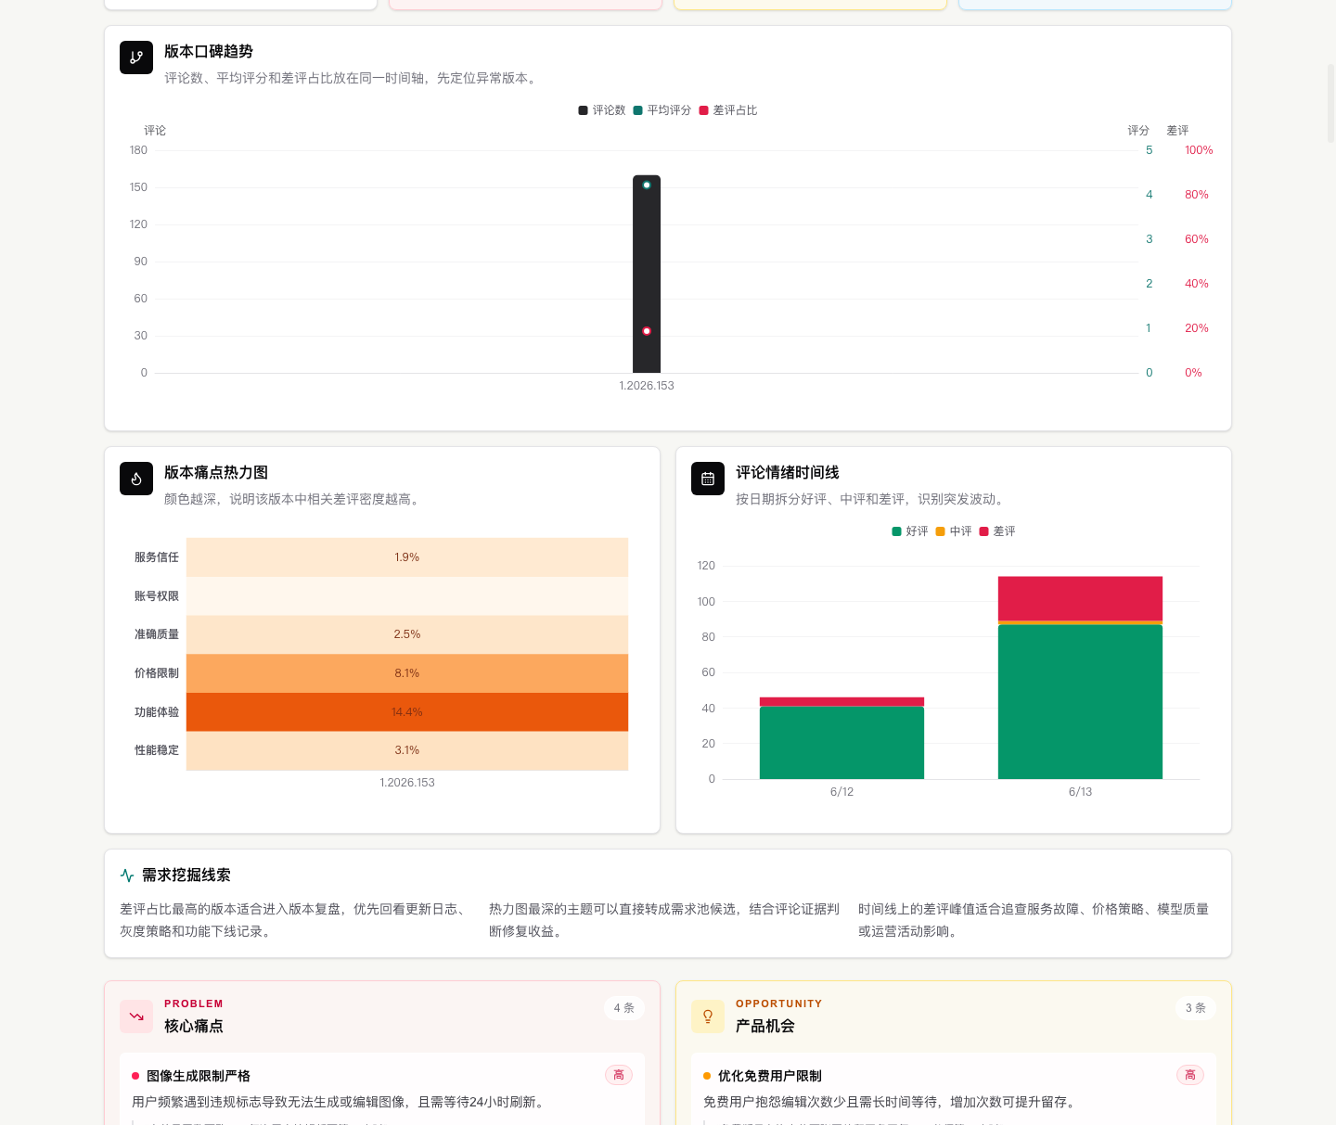Click the flame icon beside 版本痛点热力图
This screenshot has height=1125, width=1336.
(136, 479)
